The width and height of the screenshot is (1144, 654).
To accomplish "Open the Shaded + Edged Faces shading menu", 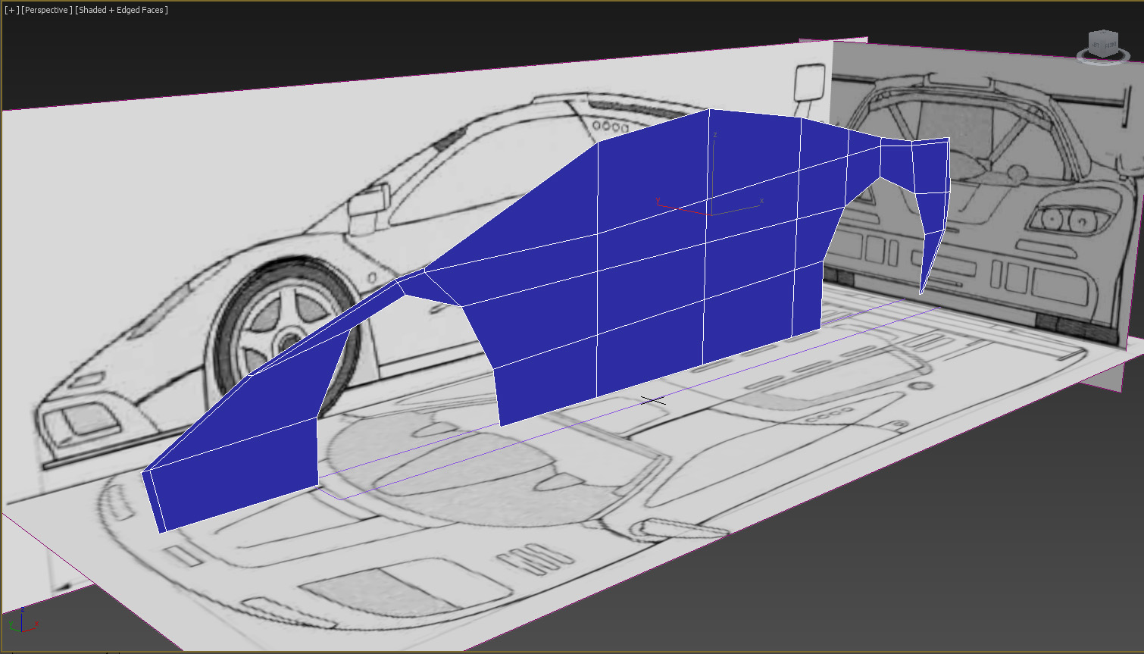I will (x=122, y=10).
